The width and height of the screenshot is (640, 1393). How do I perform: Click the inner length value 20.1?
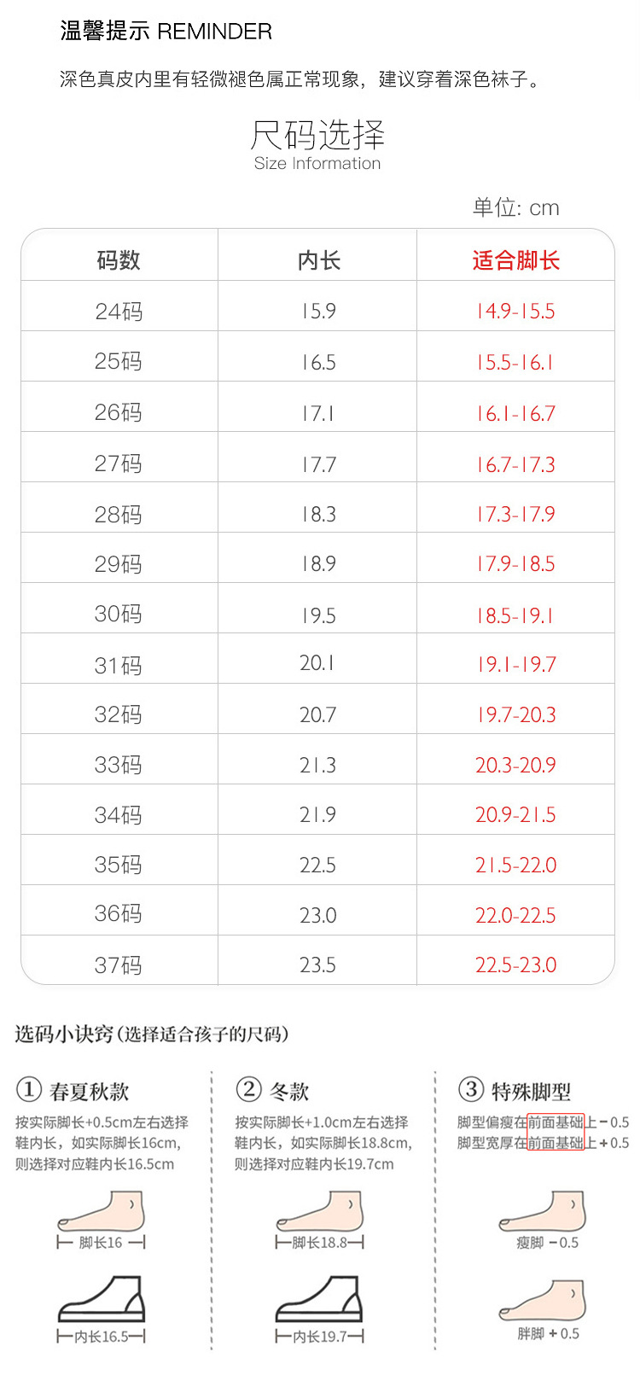click(x=317, y=664)
